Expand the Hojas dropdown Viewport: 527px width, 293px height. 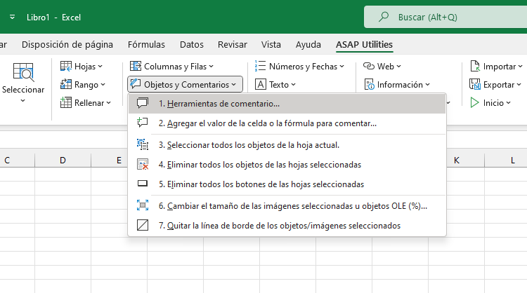coord(100,67)
